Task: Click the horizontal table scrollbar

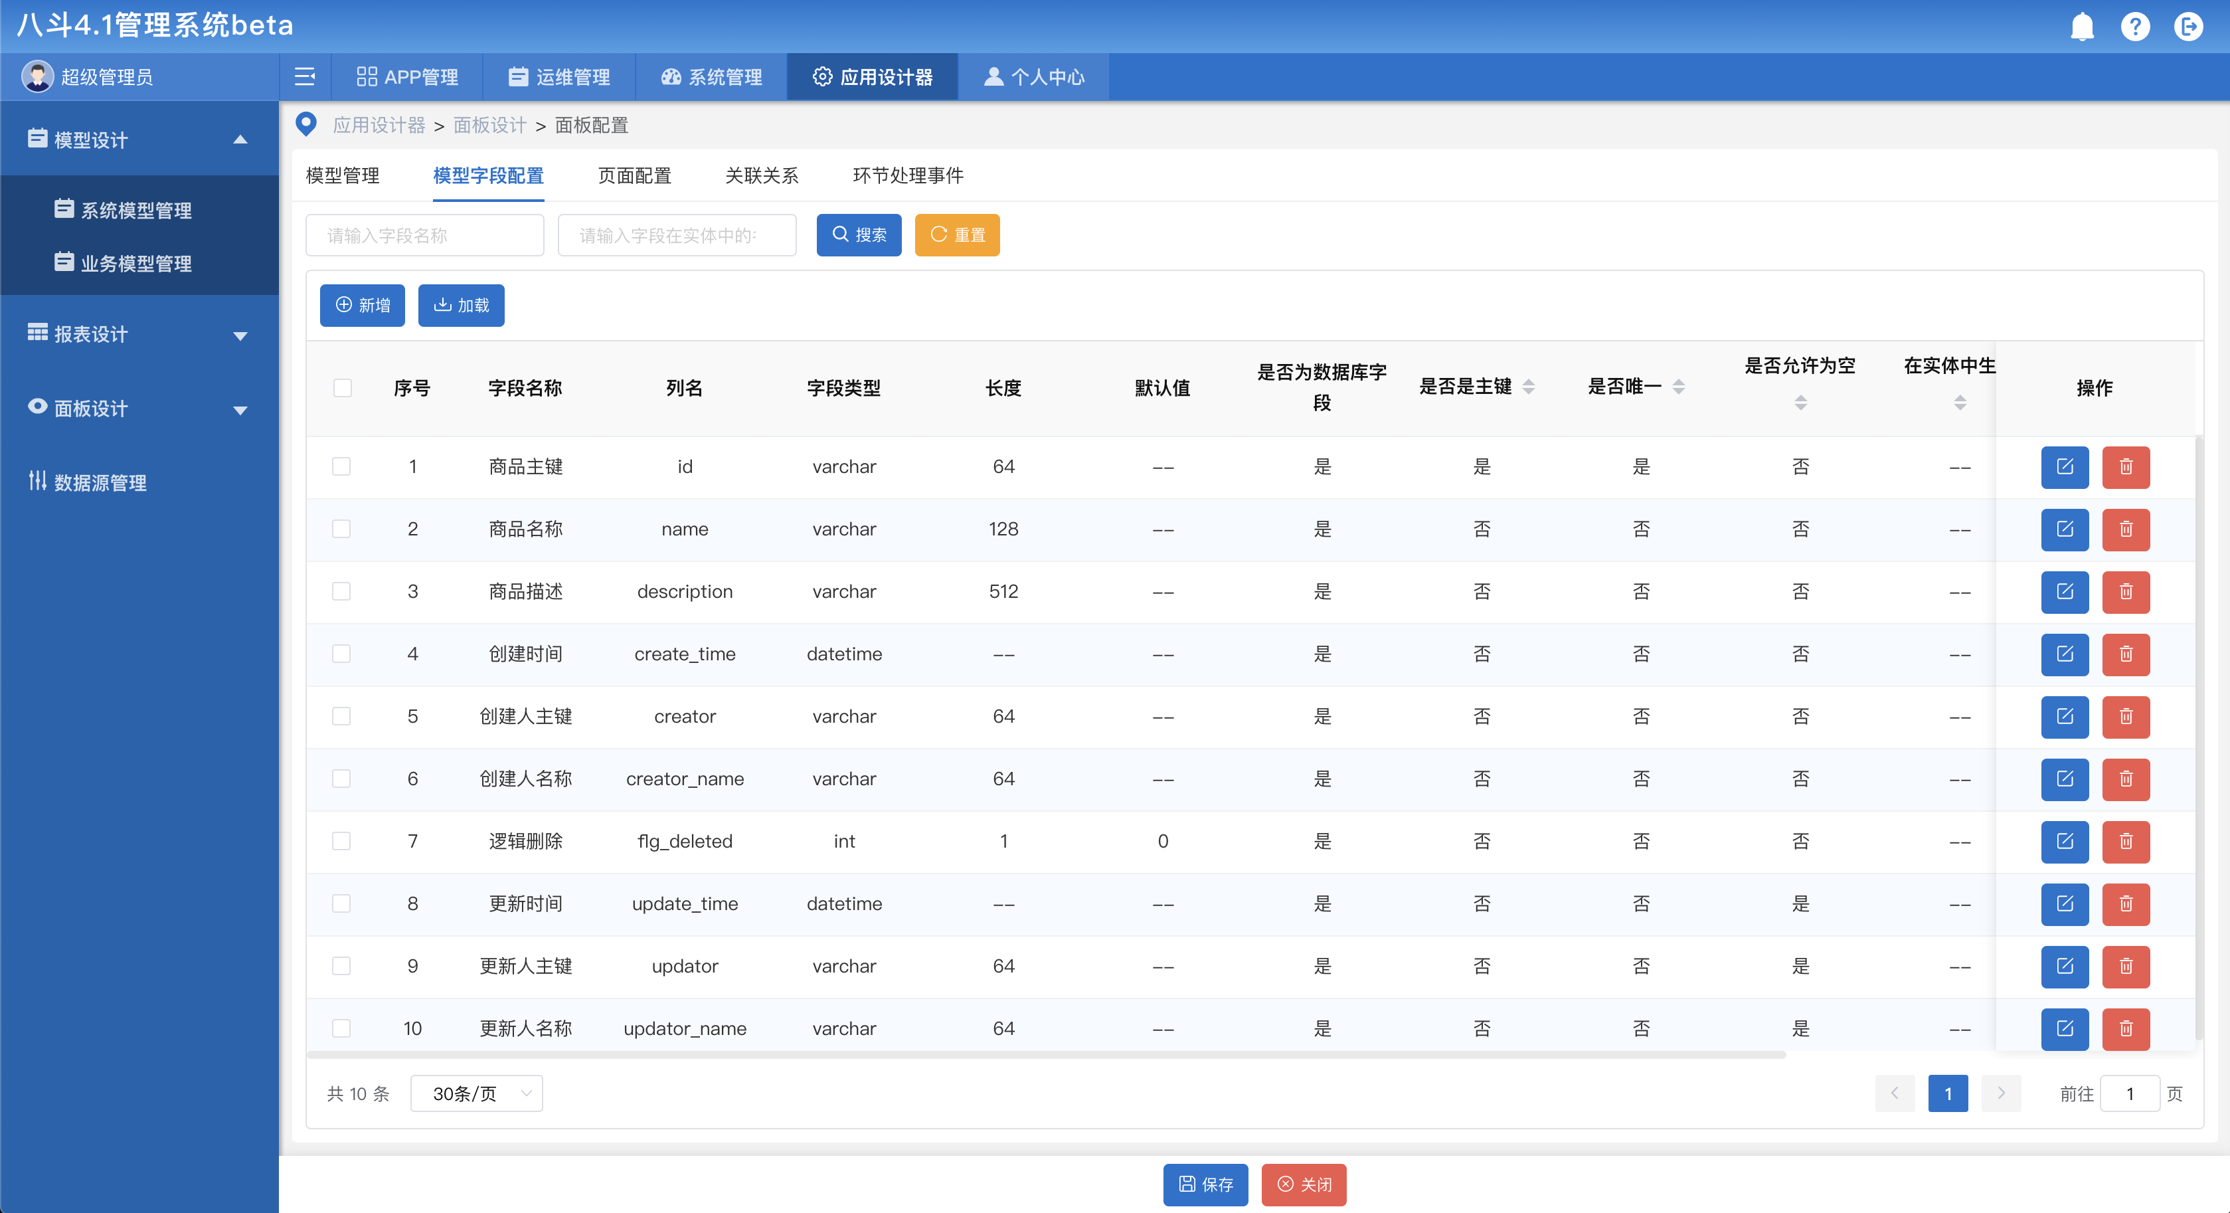Action: pos(1046,1054)
